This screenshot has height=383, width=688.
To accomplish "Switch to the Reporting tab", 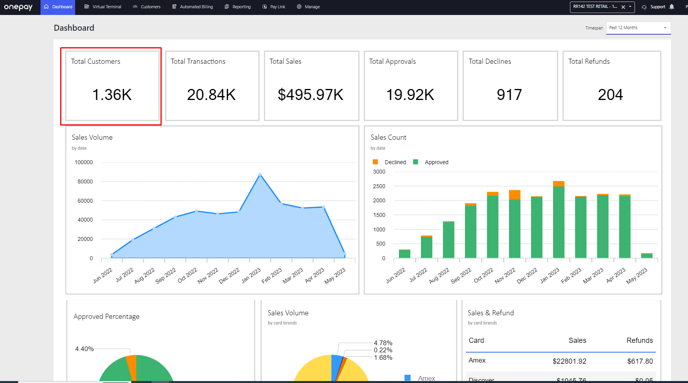I will click(x=241, y=7).
